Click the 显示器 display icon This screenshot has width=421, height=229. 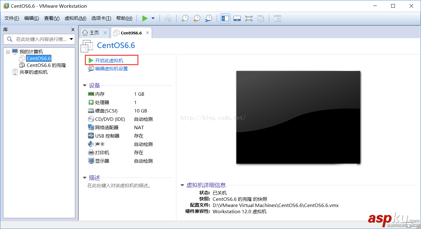pyautogui.click(x=91, y=161)
